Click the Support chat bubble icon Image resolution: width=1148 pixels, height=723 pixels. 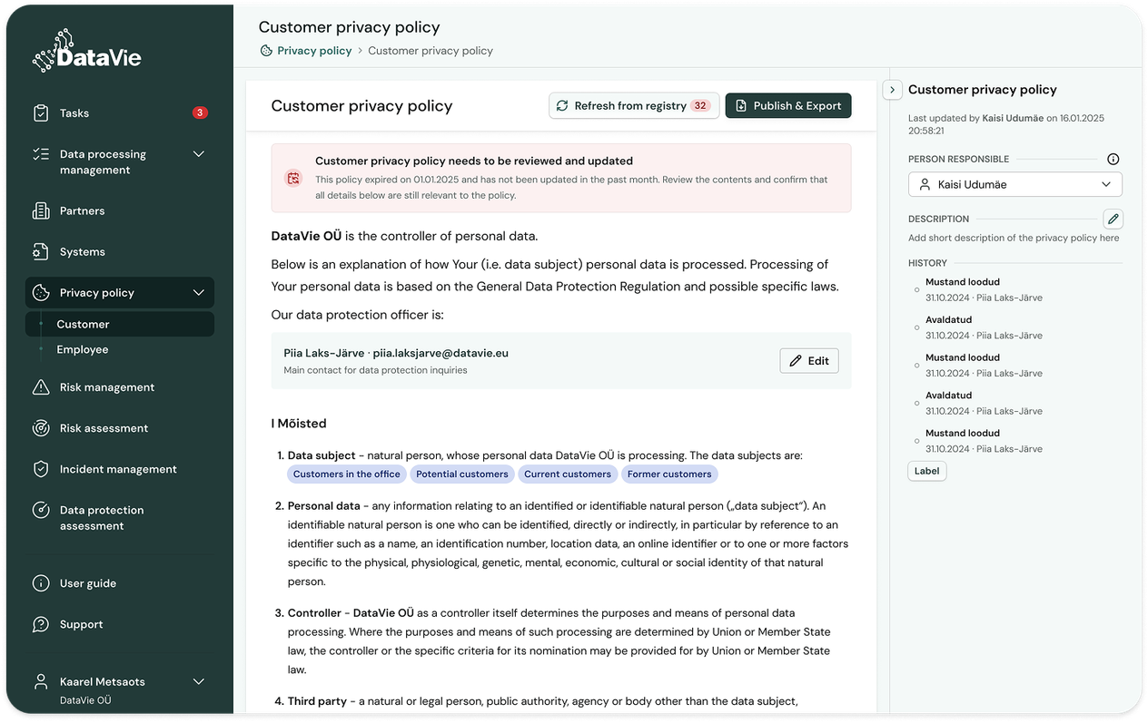pyautogui.click(x=41, y=624)
